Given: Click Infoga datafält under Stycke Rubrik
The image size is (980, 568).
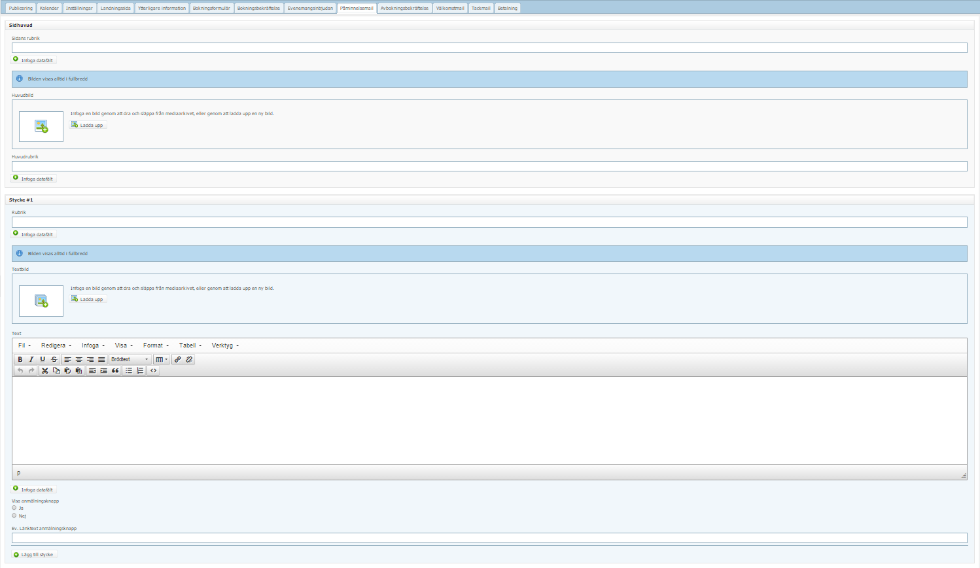Looking at the screenshot, I should (34, 234).
